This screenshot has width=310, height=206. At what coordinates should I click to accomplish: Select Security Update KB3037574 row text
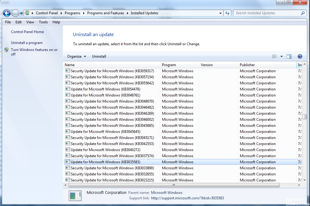tap(112, 156)
